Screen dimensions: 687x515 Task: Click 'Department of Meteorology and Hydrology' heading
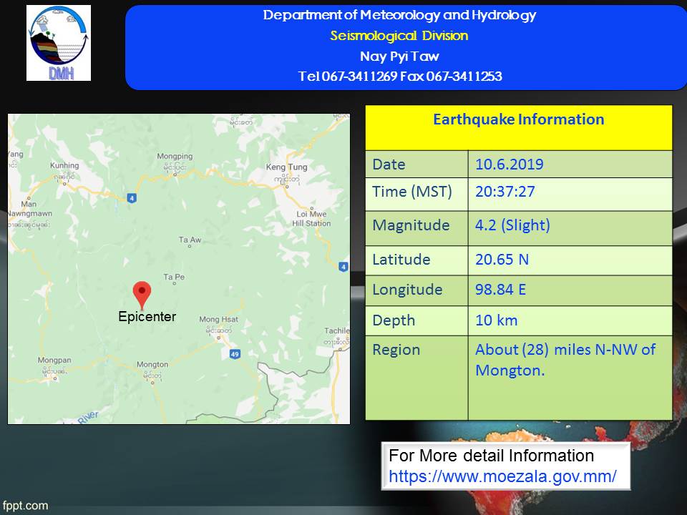tap(399, 15)
